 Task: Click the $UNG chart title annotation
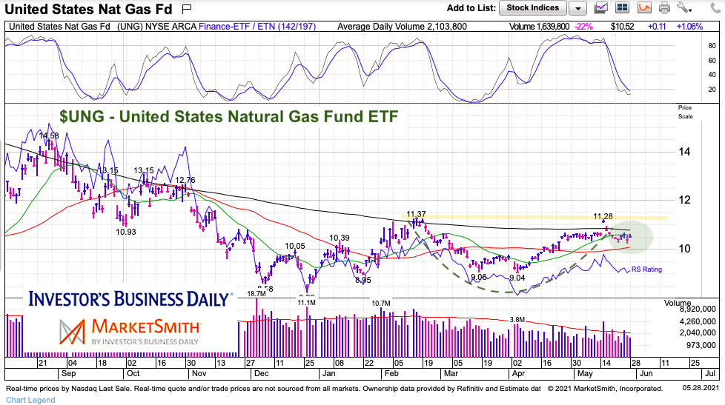click(228, 116)
